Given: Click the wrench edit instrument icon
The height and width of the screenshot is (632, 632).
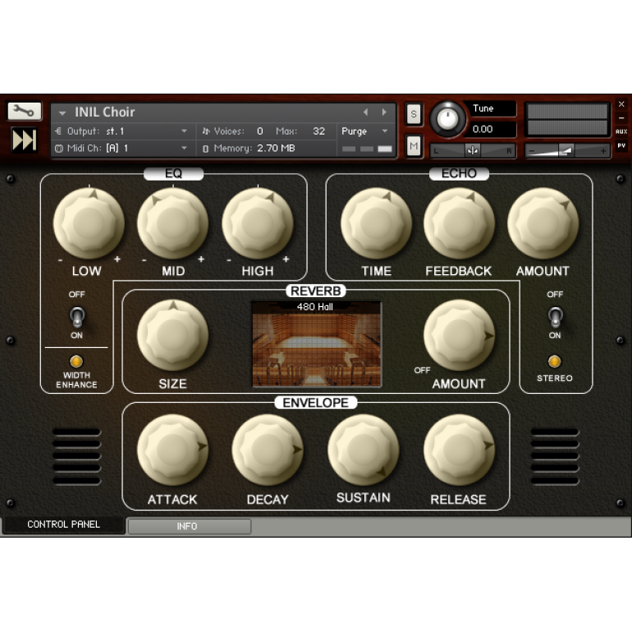Looking at the screenshot, I should tap(25, 111).
